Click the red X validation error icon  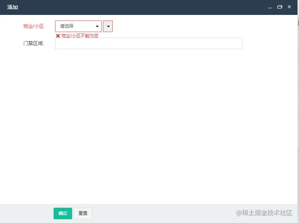tap(58, 36)
